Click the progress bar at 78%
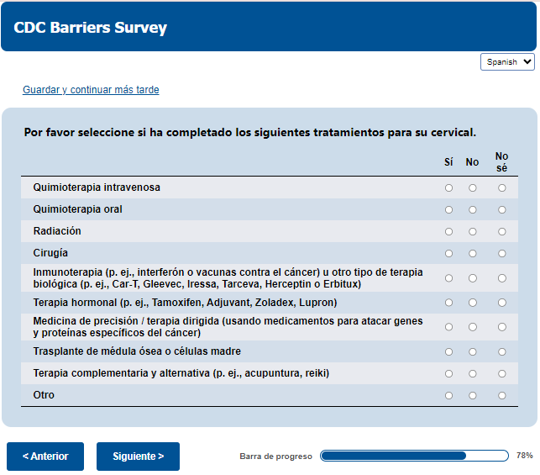Image resolution: width=540 pixels, height=475 pixels. tap(414, 456)
